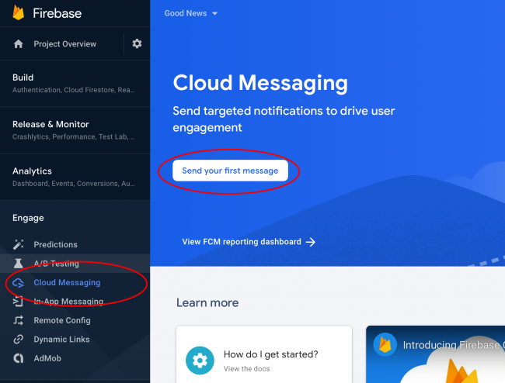Open the View FCM reporting dashboard link
This screenshot has height=383, width=505.
coord(249,242)
